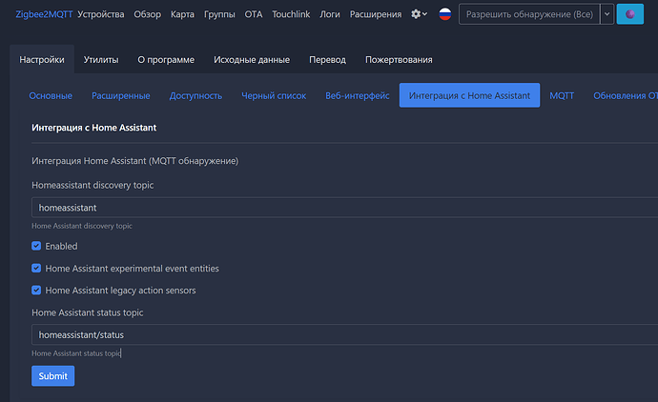Select the Расширенные settings section
The width and height of the screenshot is (658, 402).
pos(121,95)
